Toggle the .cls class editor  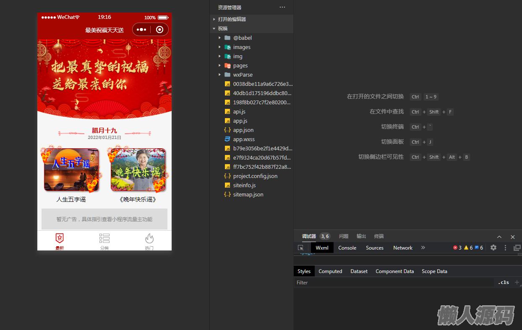[504, 282]
